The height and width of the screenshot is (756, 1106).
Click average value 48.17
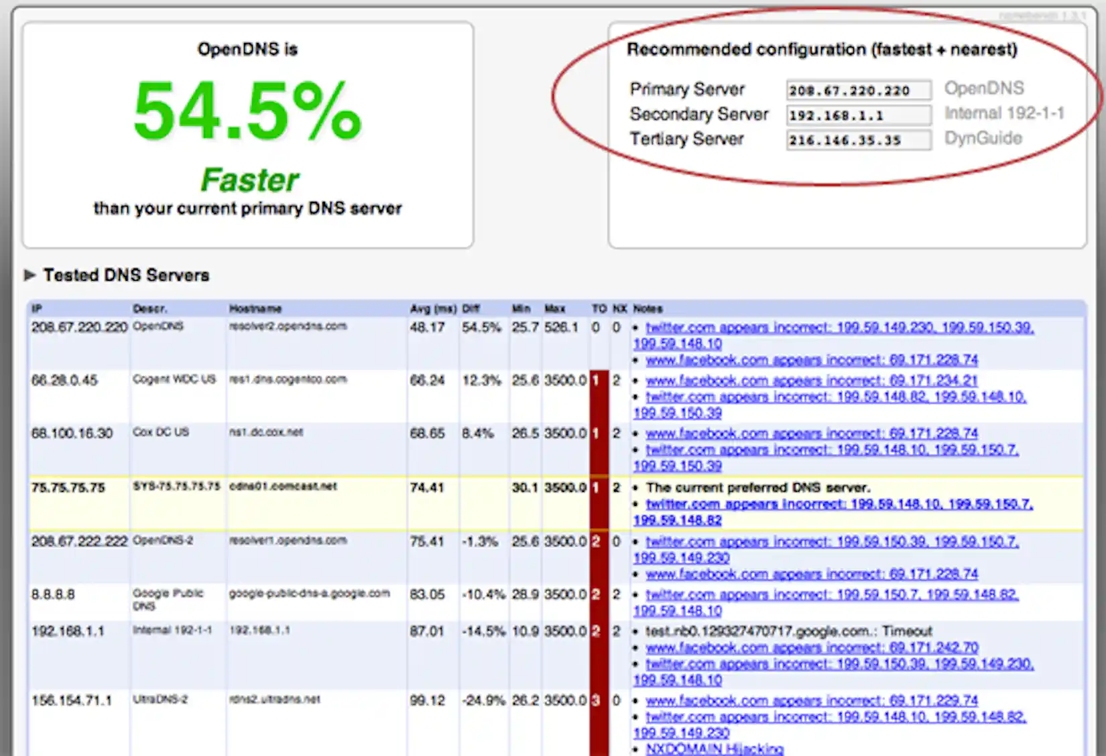[x=428, y=327]
